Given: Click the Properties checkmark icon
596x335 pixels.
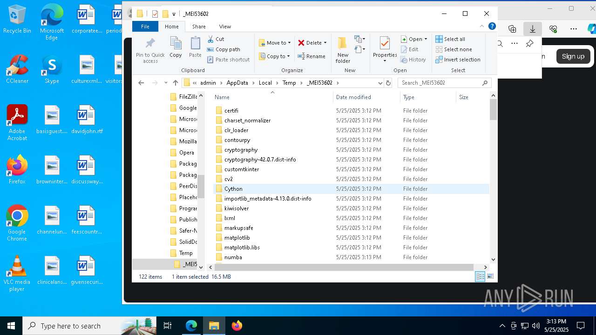Looking at the screenshot, I should click(385, 44).
